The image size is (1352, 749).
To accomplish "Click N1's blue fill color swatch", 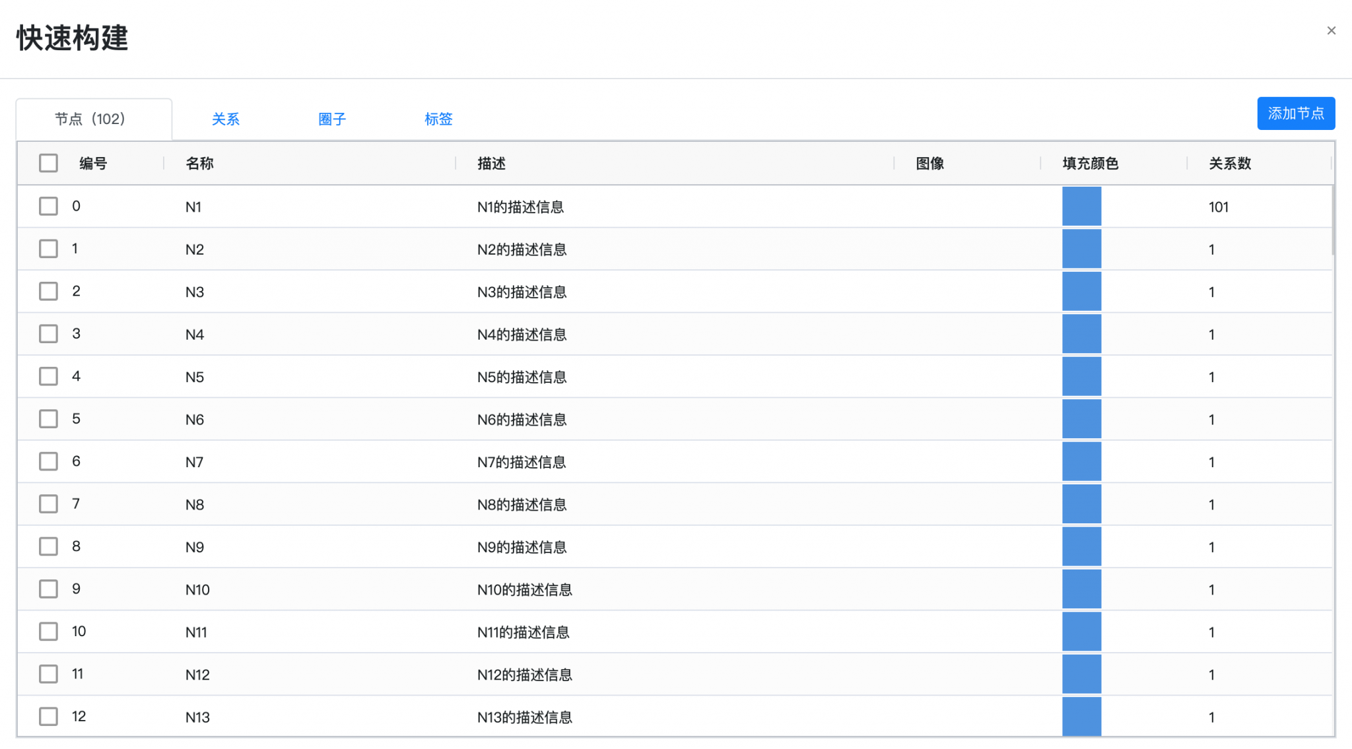I will tap(1081, 207).
